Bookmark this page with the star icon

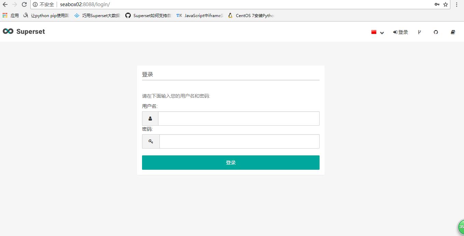point(446,4)
